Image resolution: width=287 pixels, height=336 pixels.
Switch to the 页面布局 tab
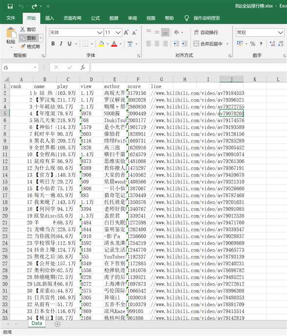[x=72, y=18]
